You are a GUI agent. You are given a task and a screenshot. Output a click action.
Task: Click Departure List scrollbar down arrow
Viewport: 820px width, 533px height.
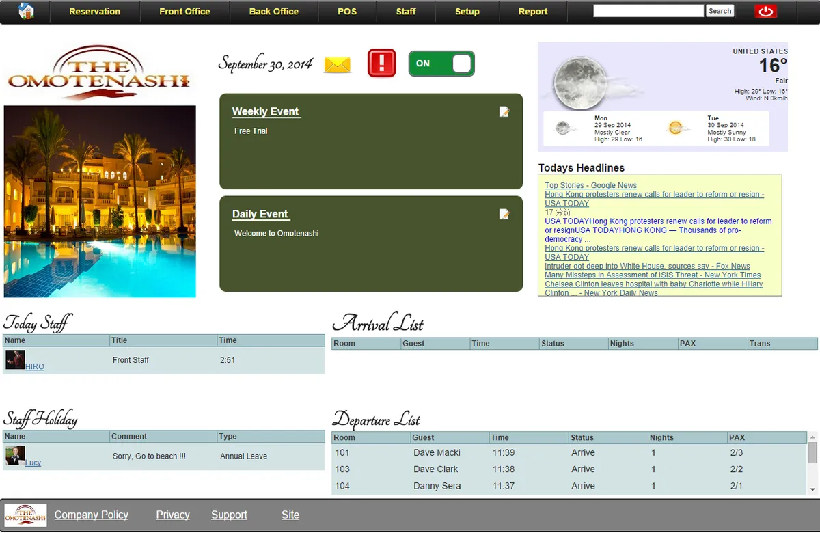[812, 489]
